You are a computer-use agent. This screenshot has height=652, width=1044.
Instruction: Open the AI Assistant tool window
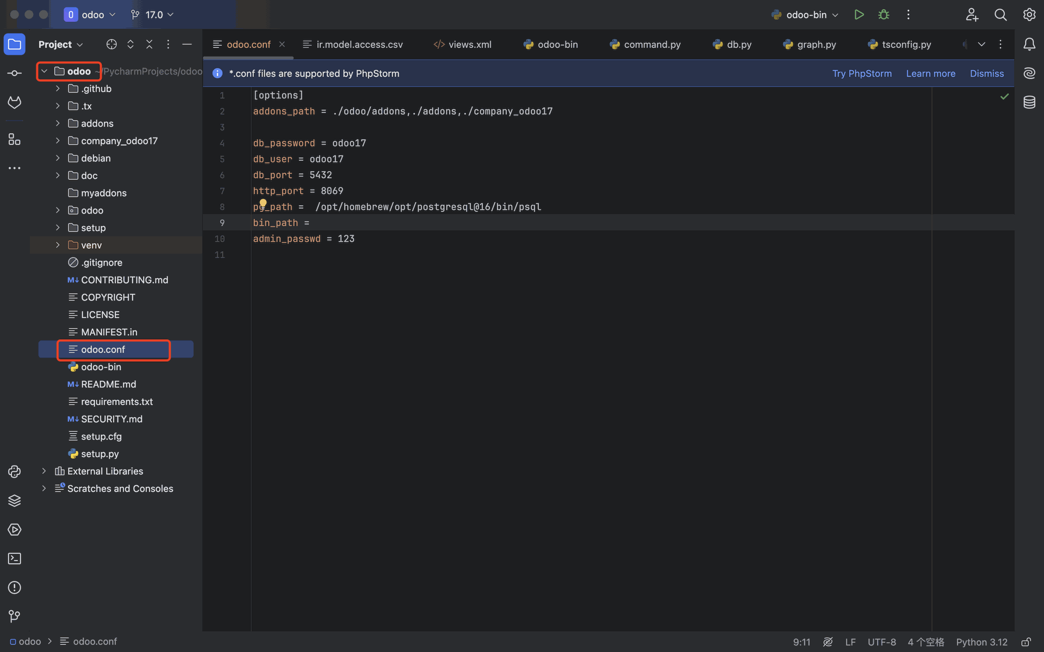click(x=1029, y=73)
